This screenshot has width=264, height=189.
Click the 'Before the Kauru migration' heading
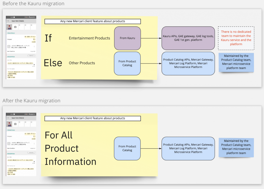coord(34,4)
